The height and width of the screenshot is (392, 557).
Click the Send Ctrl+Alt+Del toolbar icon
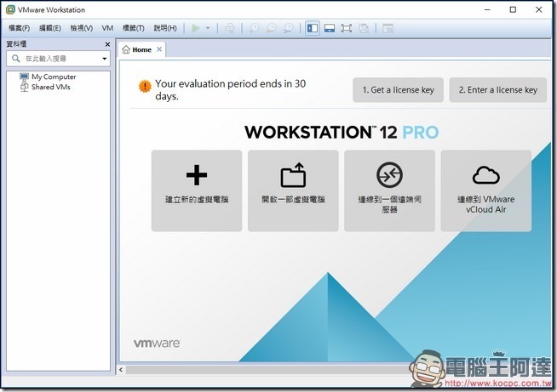(x=229, y=28)
